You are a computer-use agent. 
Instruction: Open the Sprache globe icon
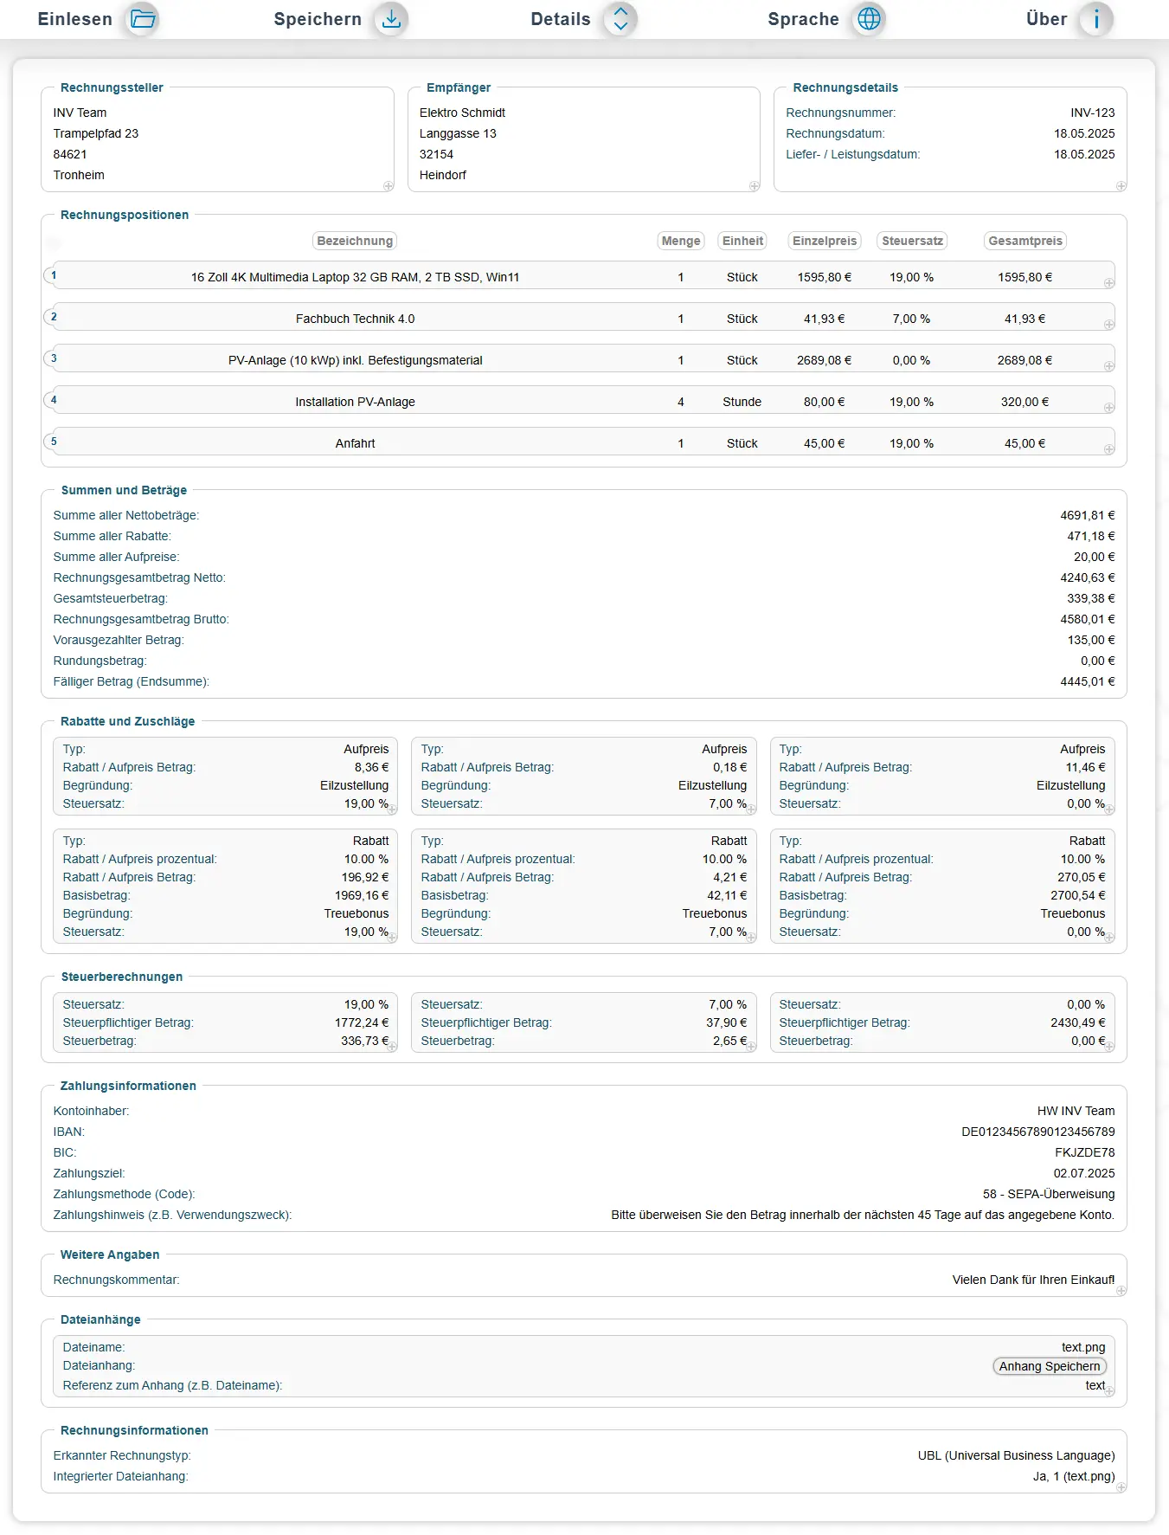coord(869,19)
